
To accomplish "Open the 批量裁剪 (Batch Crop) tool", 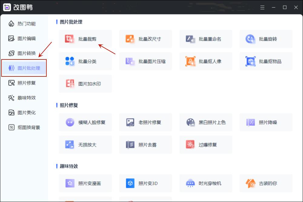I will [x=85, y=39].
